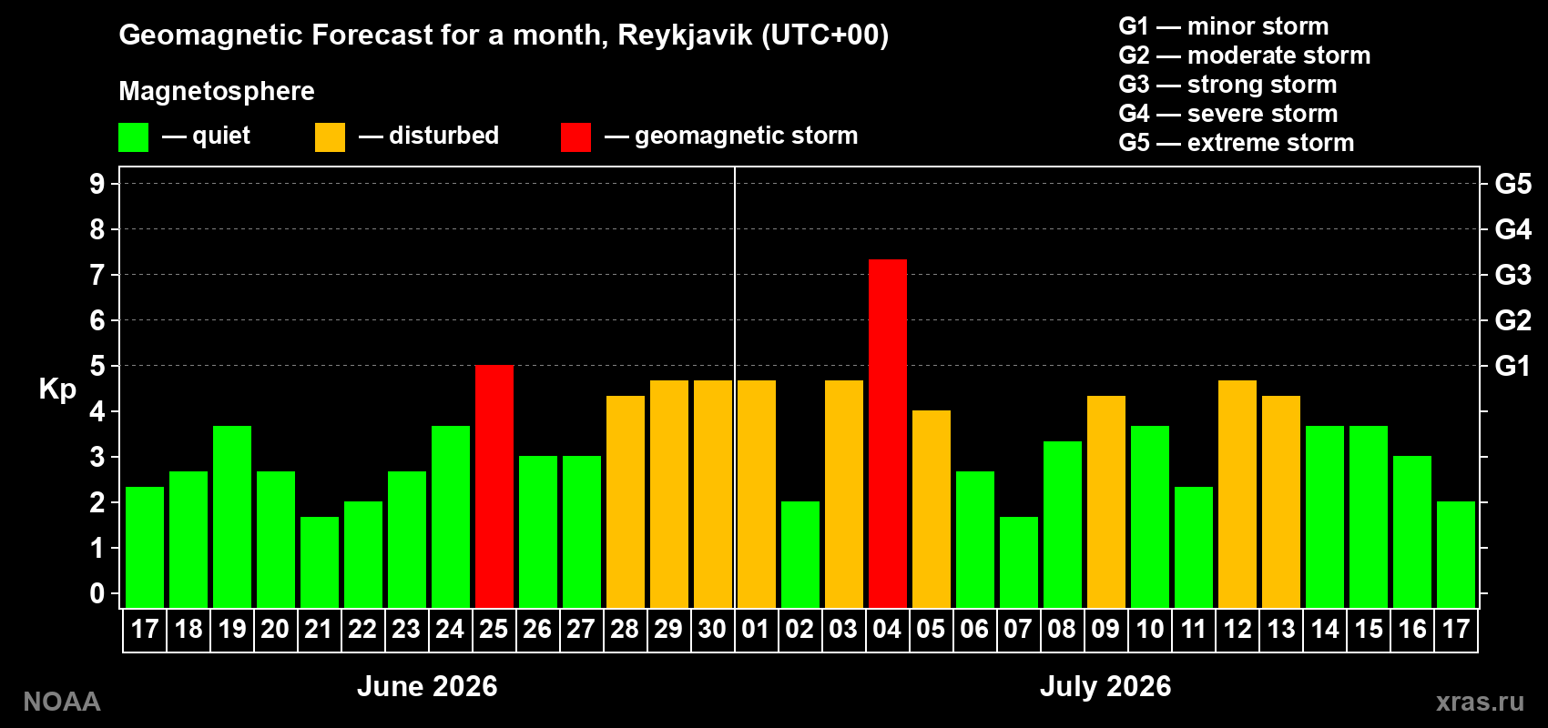
Task: Click the red geomagnetic storm legend swatch
Action: tap(575, 137)
